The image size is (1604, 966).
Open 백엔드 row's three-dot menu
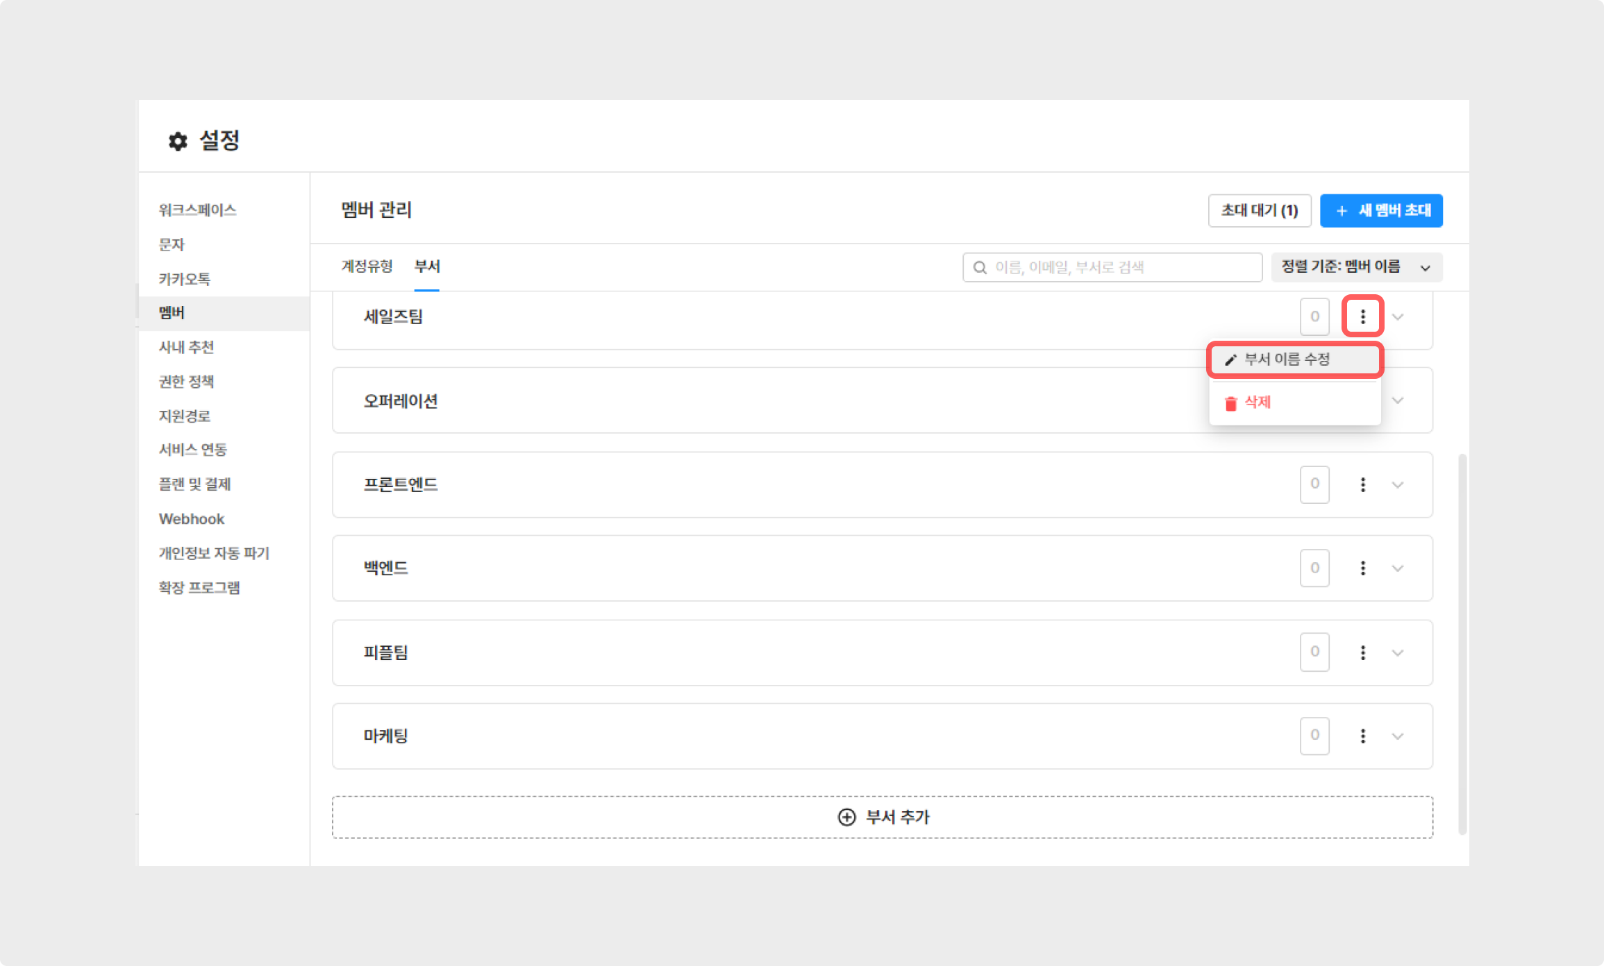(1362, 568)
